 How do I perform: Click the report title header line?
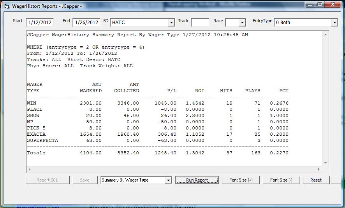(x=137, y=35)
